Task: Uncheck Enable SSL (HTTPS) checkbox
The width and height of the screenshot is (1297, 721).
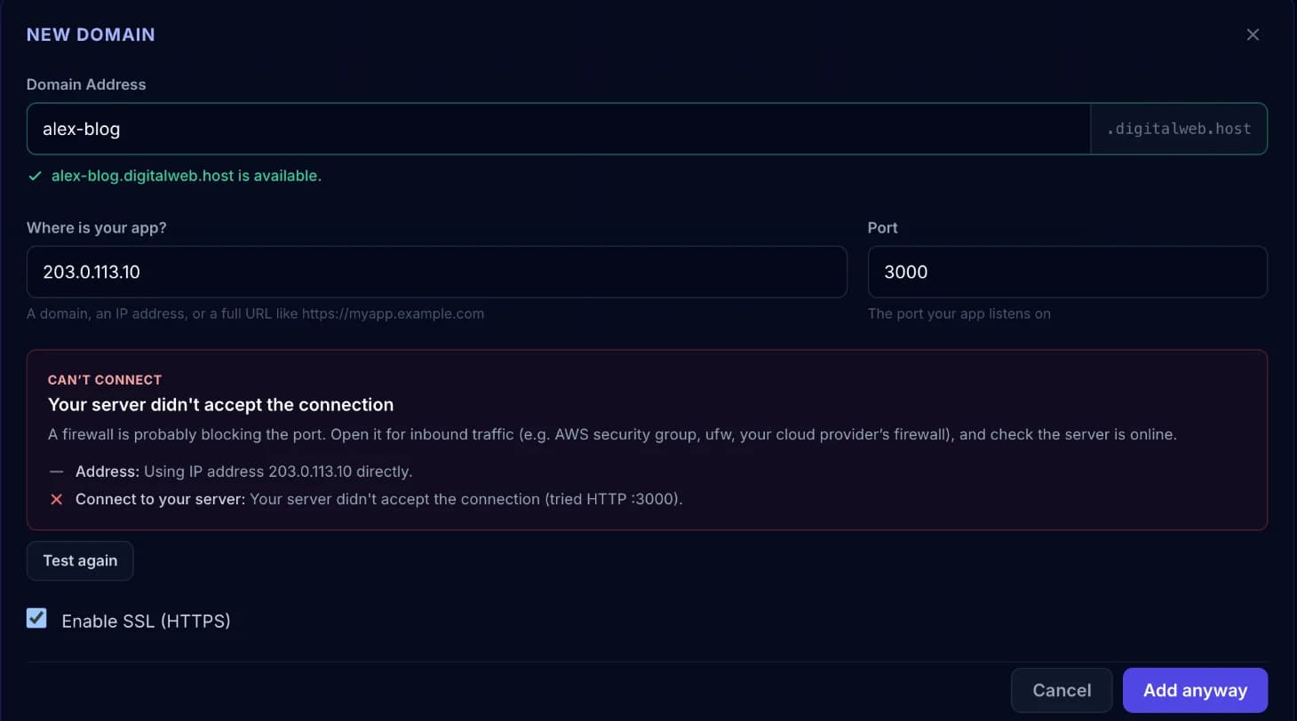Action: tap(36, 619)
